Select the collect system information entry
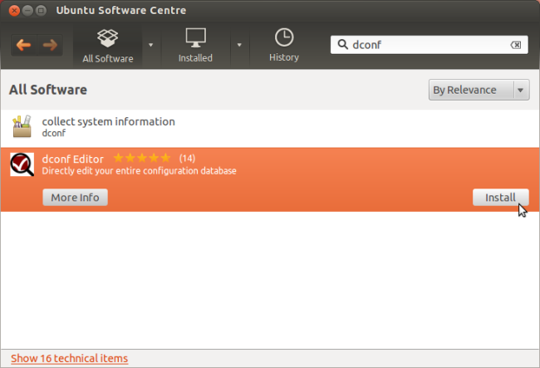This screenshot has width=540, height=368. [270, 127]
